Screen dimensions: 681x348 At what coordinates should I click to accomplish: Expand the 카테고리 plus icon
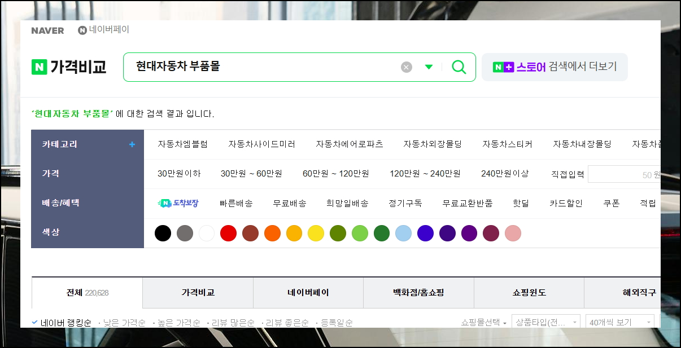(132, 144)
